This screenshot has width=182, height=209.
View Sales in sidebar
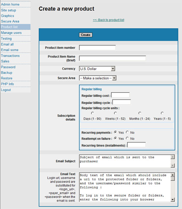(5, 61)
